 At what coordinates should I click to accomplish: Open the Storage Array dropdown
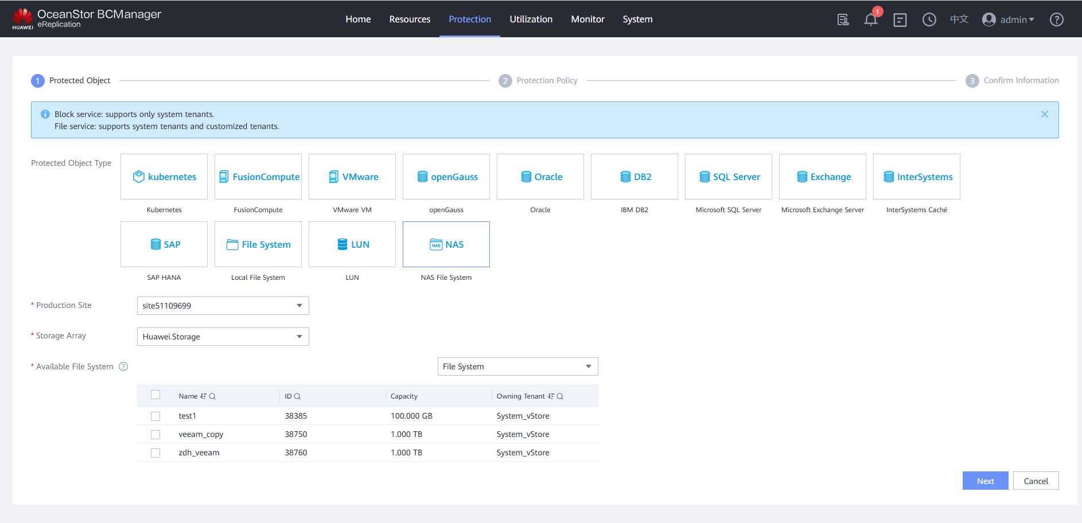click(x=223, y=337)
